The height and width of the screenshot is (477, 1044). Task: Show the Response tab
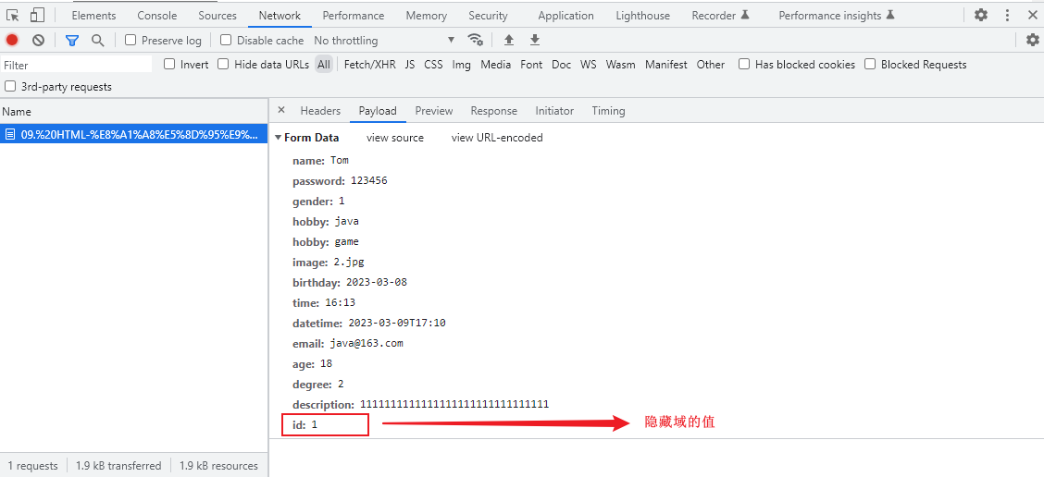[493, 111]
